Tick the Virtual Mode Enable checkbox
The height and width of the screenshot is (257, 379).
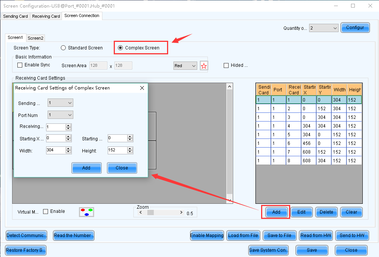(46, 211)
